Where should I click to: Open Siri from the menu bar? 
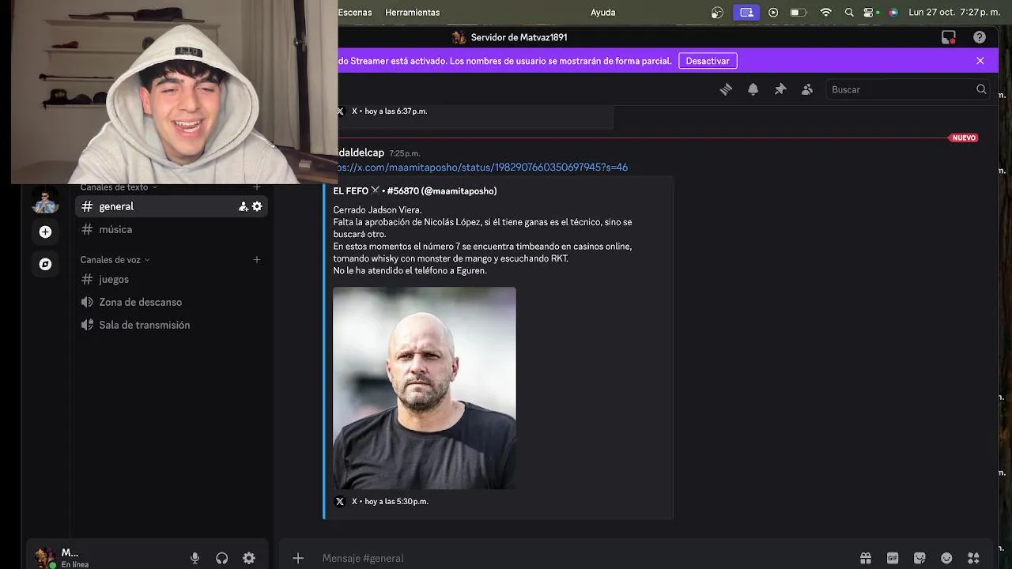893,12
